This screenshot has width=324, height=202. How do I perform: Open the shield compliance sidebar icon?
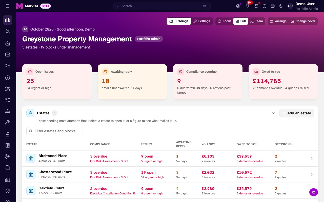click(x=8, y=191)
